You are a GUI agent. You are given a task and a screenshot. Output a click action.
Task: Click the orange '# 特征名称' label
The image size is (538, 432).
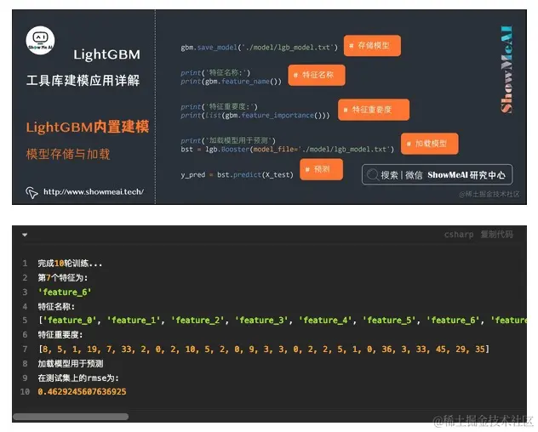(x=317, y=75)
